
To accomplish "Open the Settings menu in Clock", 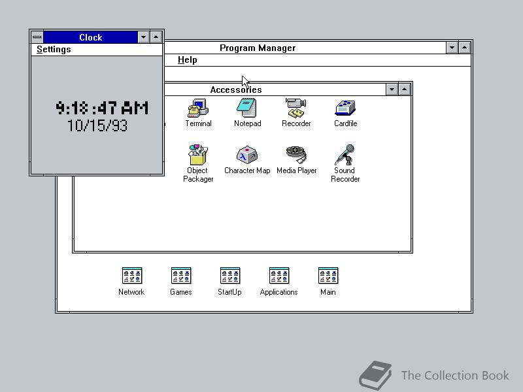I will click(x=54, y=50).
